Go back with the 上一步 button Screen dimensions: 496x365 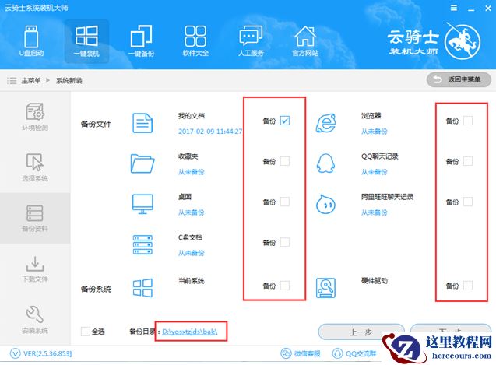tap(361, 332)
